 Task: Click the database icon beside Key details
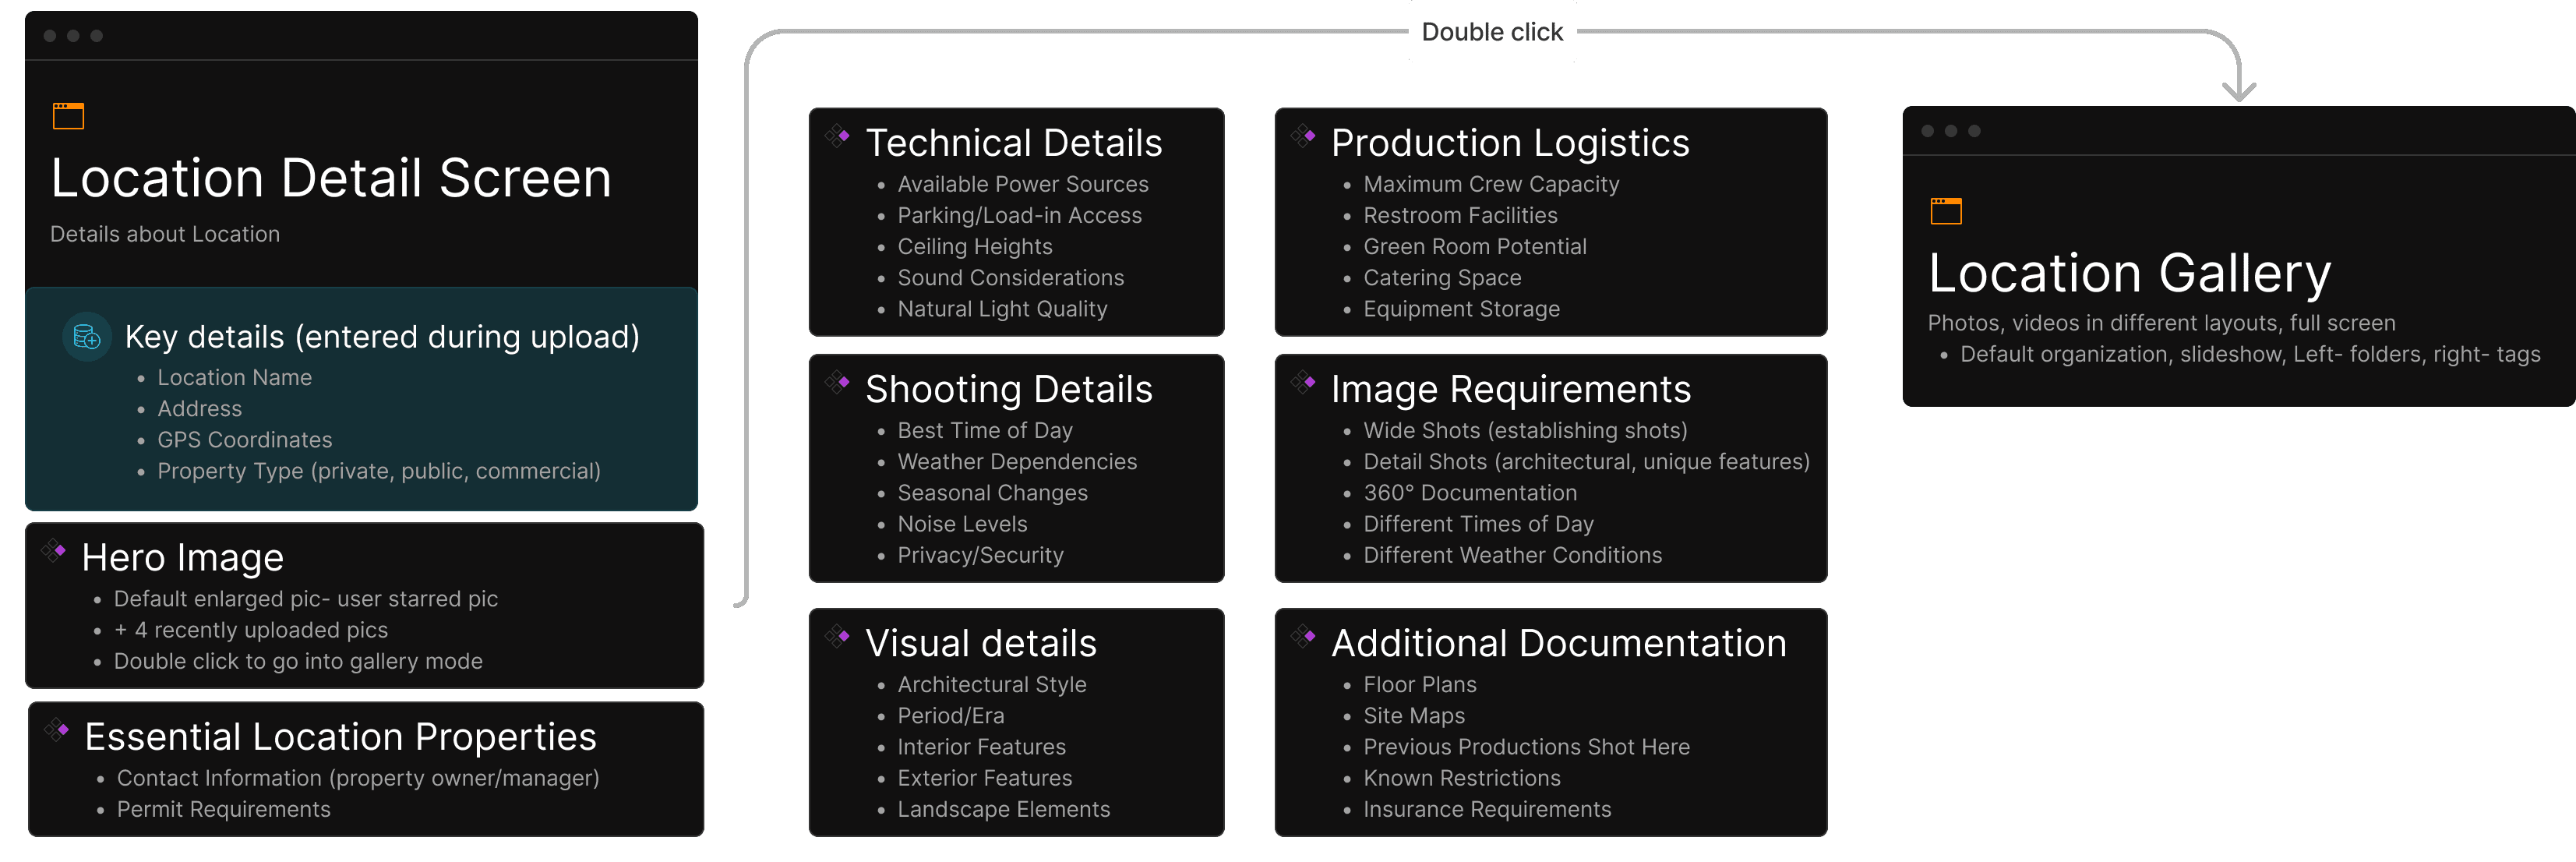87,337
